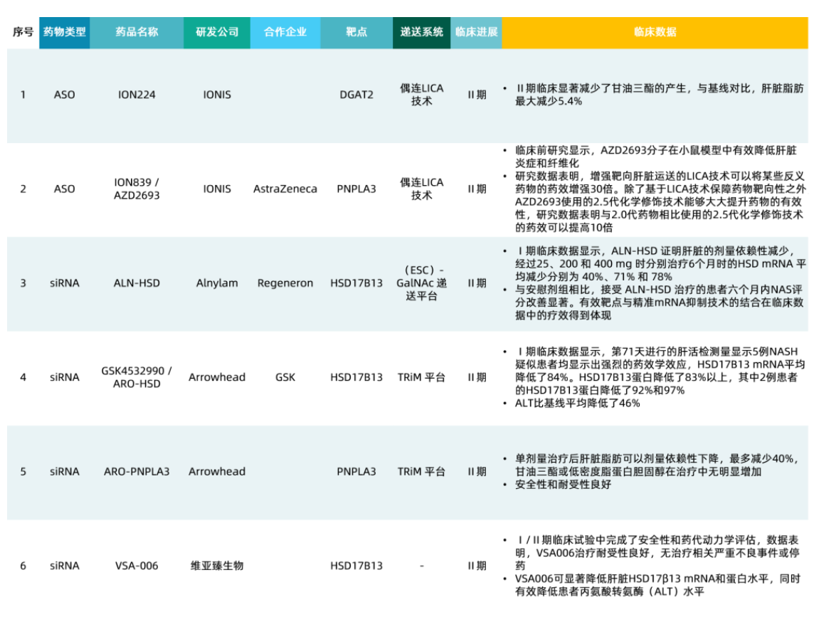This screenshot has width=814, height=622.
Task: Select the ALN-HSD drug name cell
Action: tap(137, 283)
